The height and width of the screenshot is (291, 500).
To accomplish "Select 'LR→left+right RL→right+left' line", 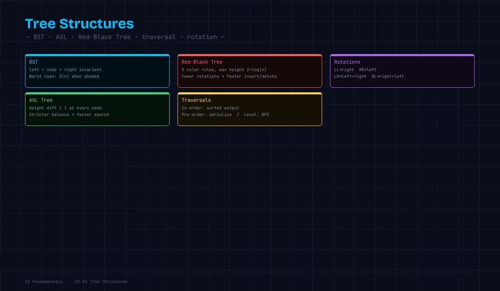I will (x=369, y=76).
